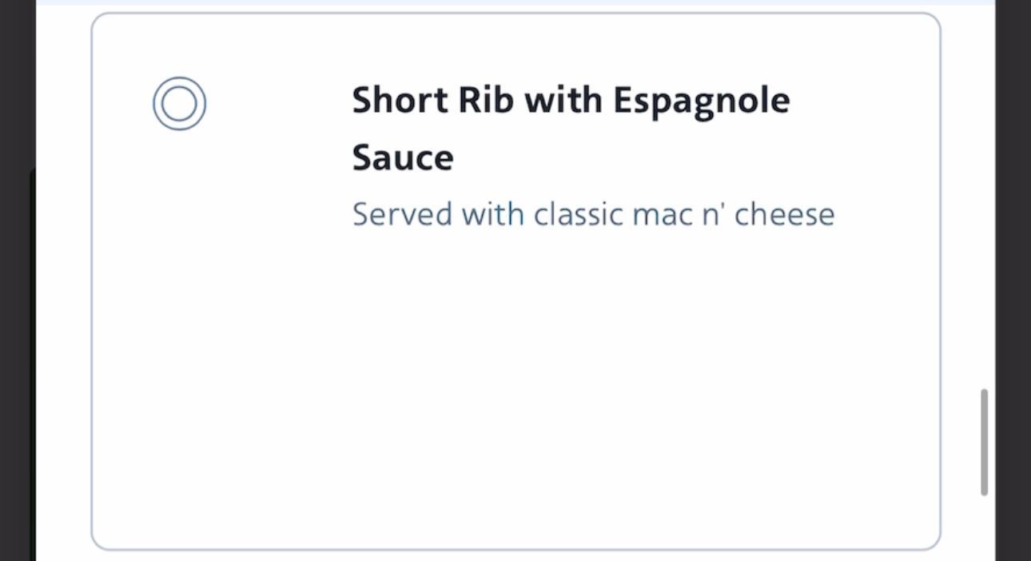Click the dark margin right of the page
Screen dimensions: 1031x561
pos(1013,280)
